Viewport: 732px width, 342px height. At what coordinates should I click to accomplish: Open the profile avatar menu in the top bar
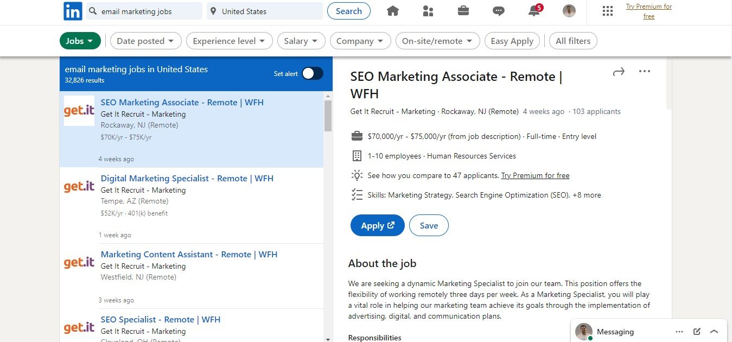[x=569, y=11]
